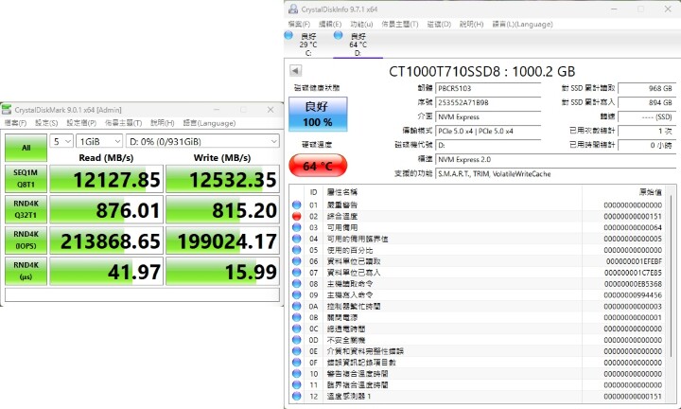The image size is (681, 409).
Task: Open the test count dropdown showing 5
Action: (x=61, y=140)
